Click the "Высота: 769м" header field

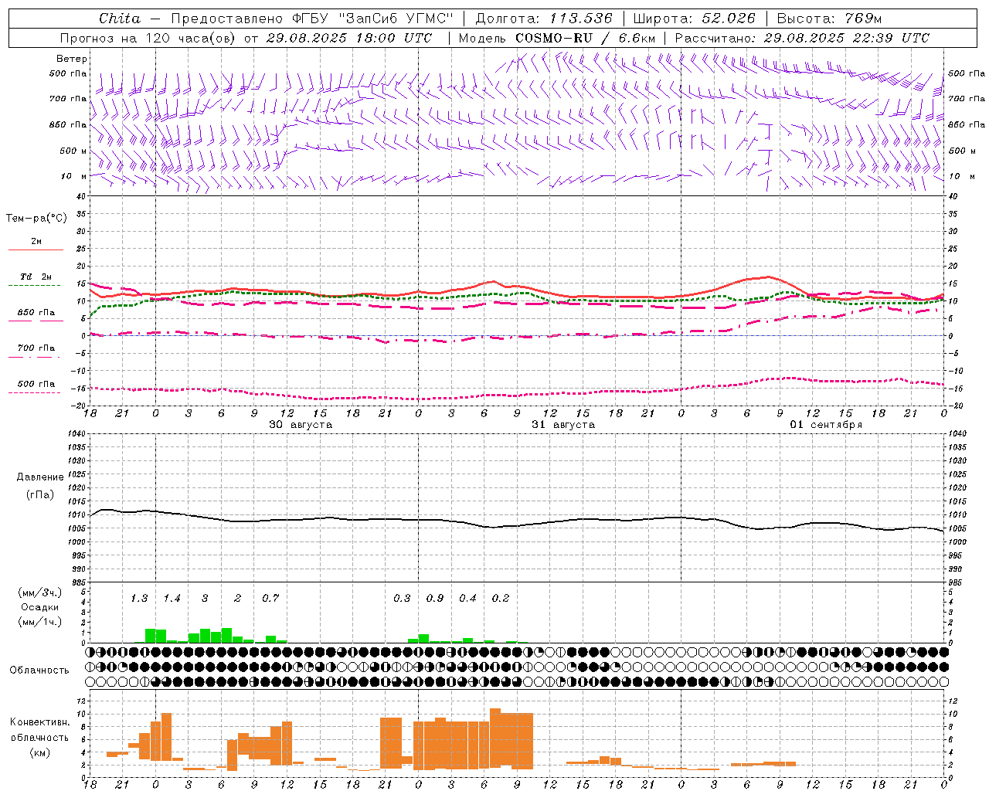click(x=829, y=19)
